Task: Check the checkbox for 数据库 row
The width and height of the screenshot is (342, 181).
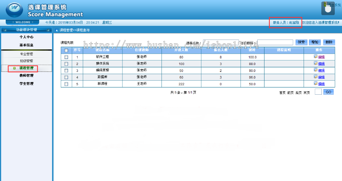Action: (66, 77)
